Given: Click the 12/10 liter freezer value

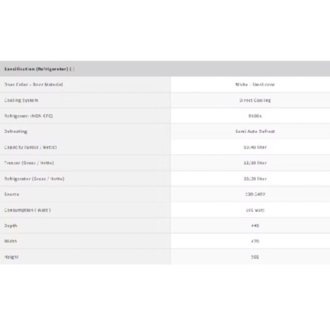Looking at the screenshot, I should pyautogui.click(x=255, y=163).
